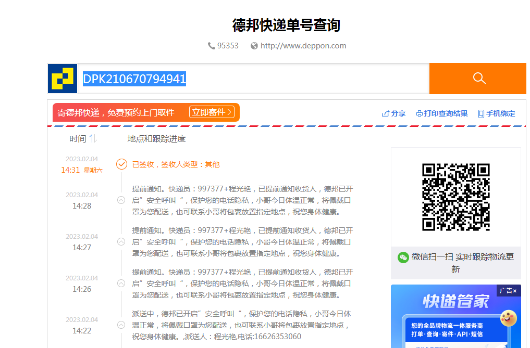Click the phone icon beside 手机绑定
The width and height of the screenshot is (530, 348).
[481, 114]
